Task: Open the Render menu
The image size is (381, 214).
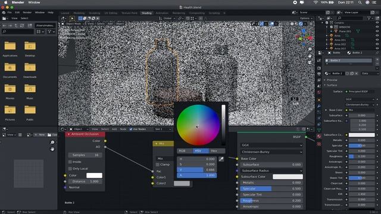Action: click(x=27, y=12)
